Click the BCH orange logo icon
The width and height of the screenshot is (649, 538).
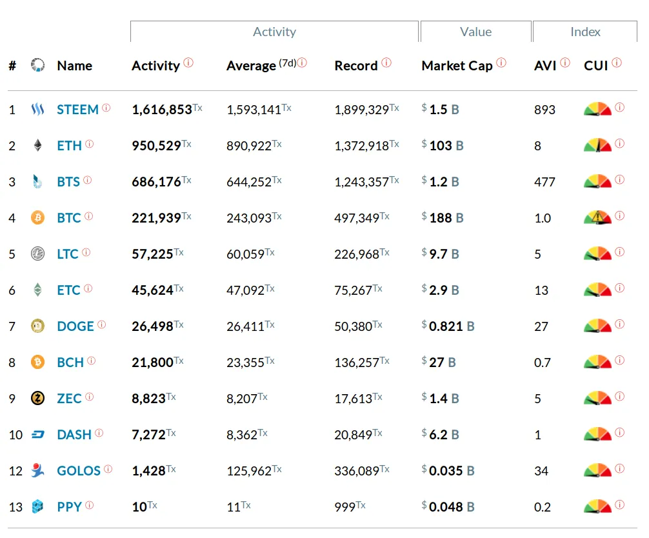point(37,362)
